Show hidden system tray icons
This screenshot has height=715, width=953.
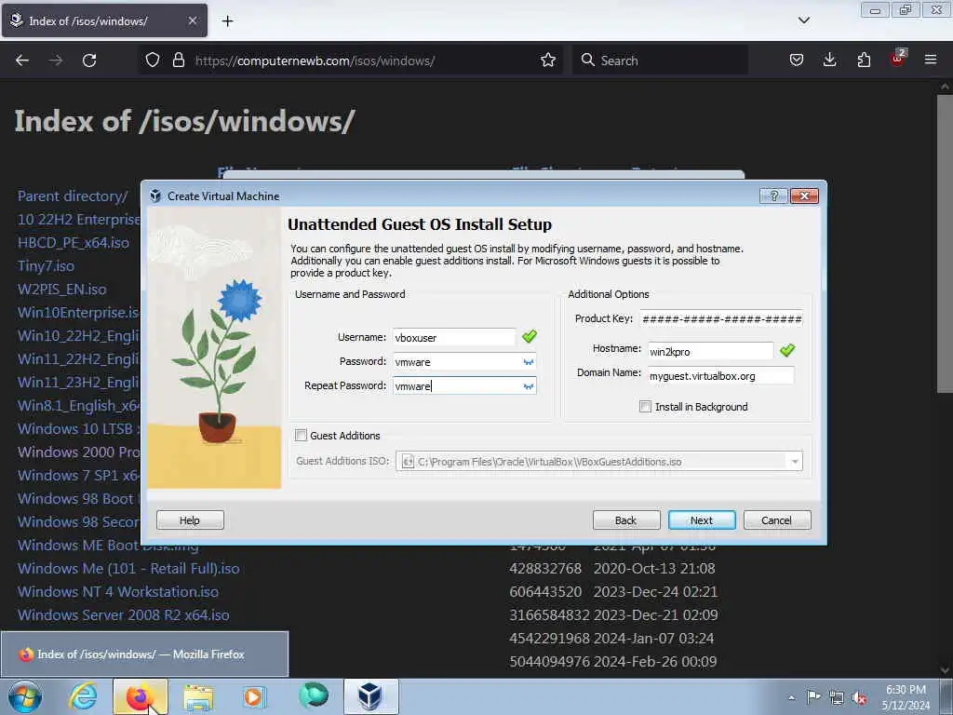(x=791, y=697)
